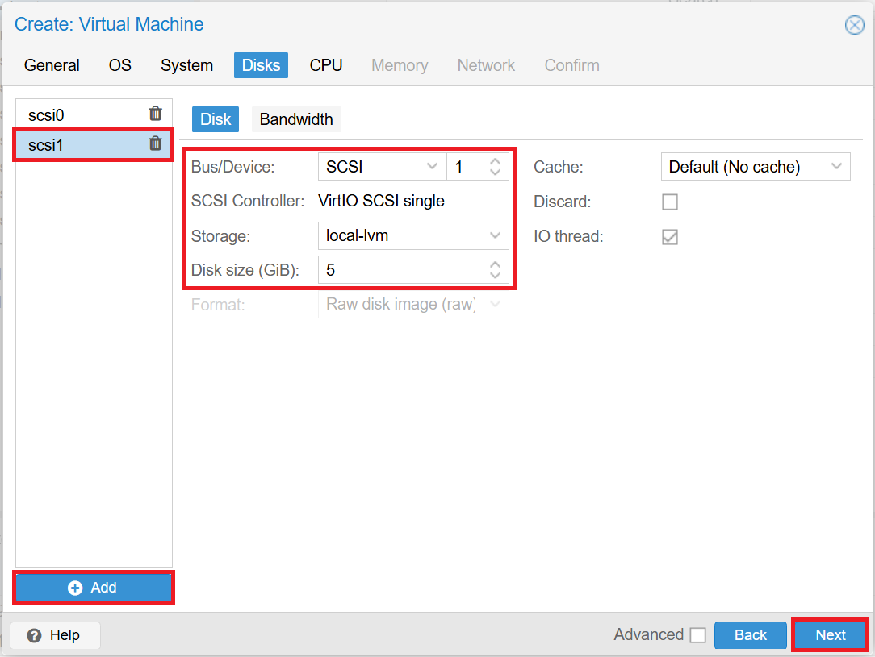Delete scsi1 using its trash icon

pos(155,144)
